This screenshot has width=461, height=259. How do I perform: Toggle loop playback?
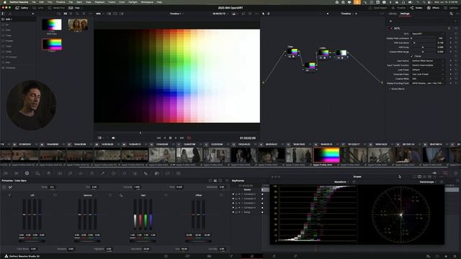189,137
